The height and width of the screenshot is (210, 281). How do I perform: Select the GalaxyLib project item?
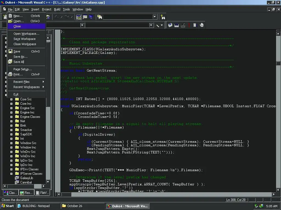[27, 178]
